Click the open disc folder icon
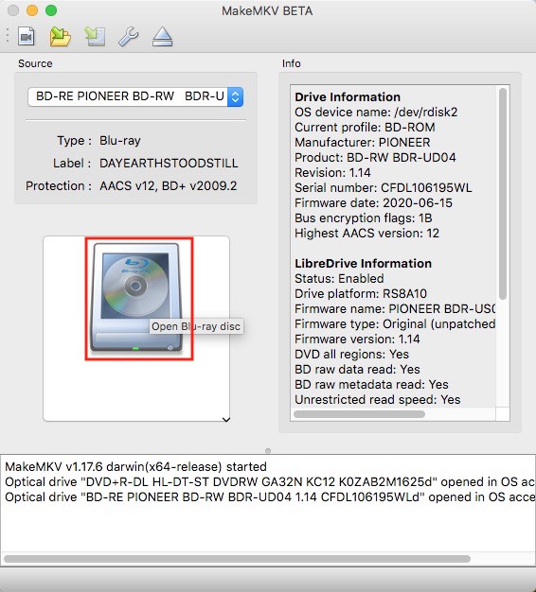The image size is (536, 592). click(60, 37)
